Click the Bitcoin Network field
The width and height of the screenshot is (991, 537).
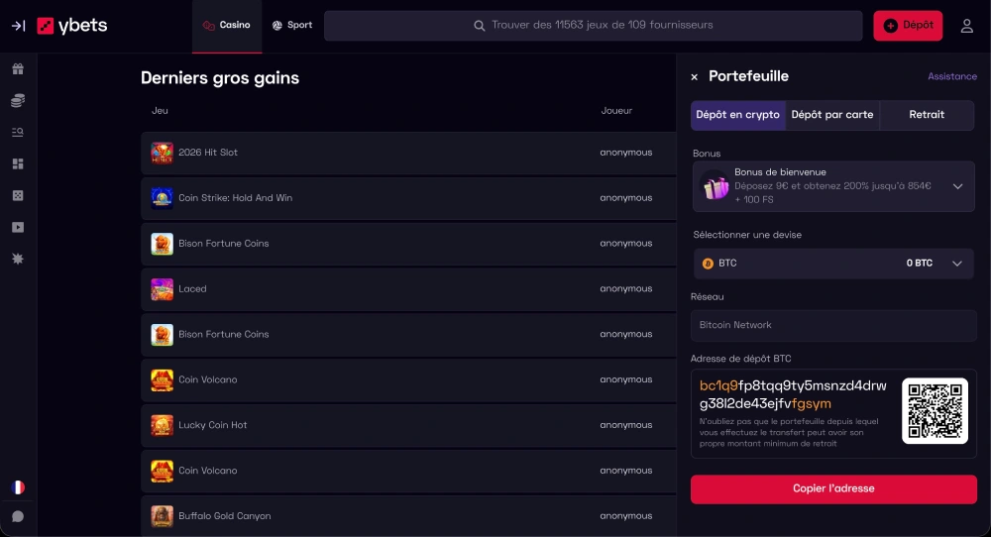click(x=833, y=325)
